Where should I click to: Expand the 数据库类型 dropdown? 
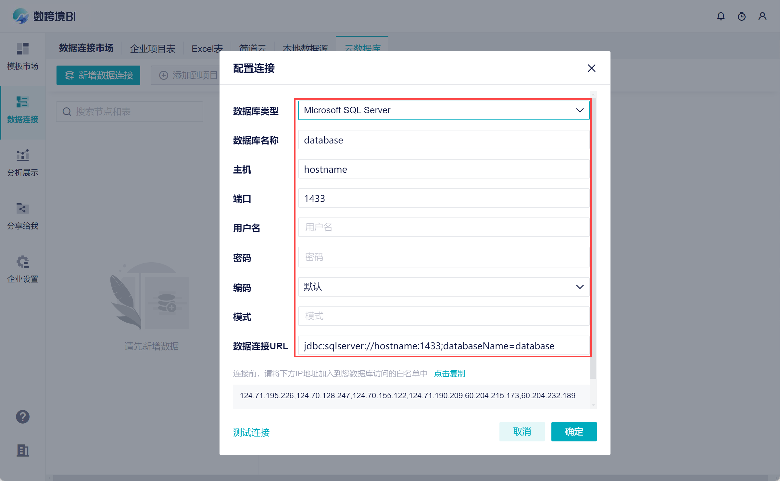[443, 110]
